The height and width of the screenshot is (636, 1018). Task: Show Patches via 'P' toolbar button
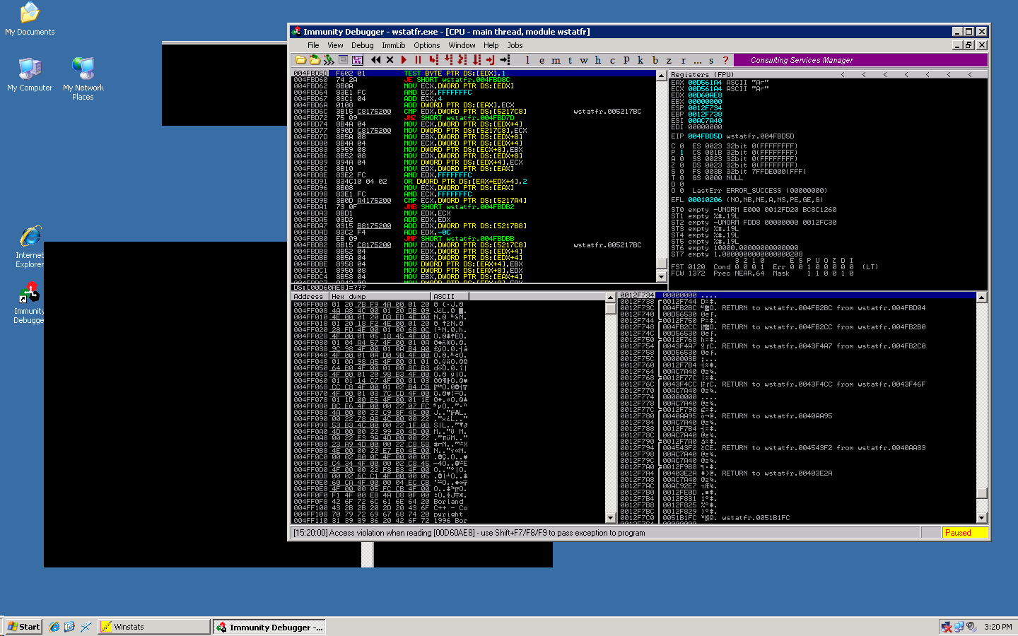point(626,60)
